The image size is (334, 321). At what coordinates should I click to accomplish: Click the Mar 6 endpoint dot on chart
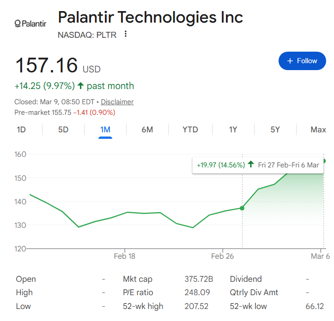324,161
